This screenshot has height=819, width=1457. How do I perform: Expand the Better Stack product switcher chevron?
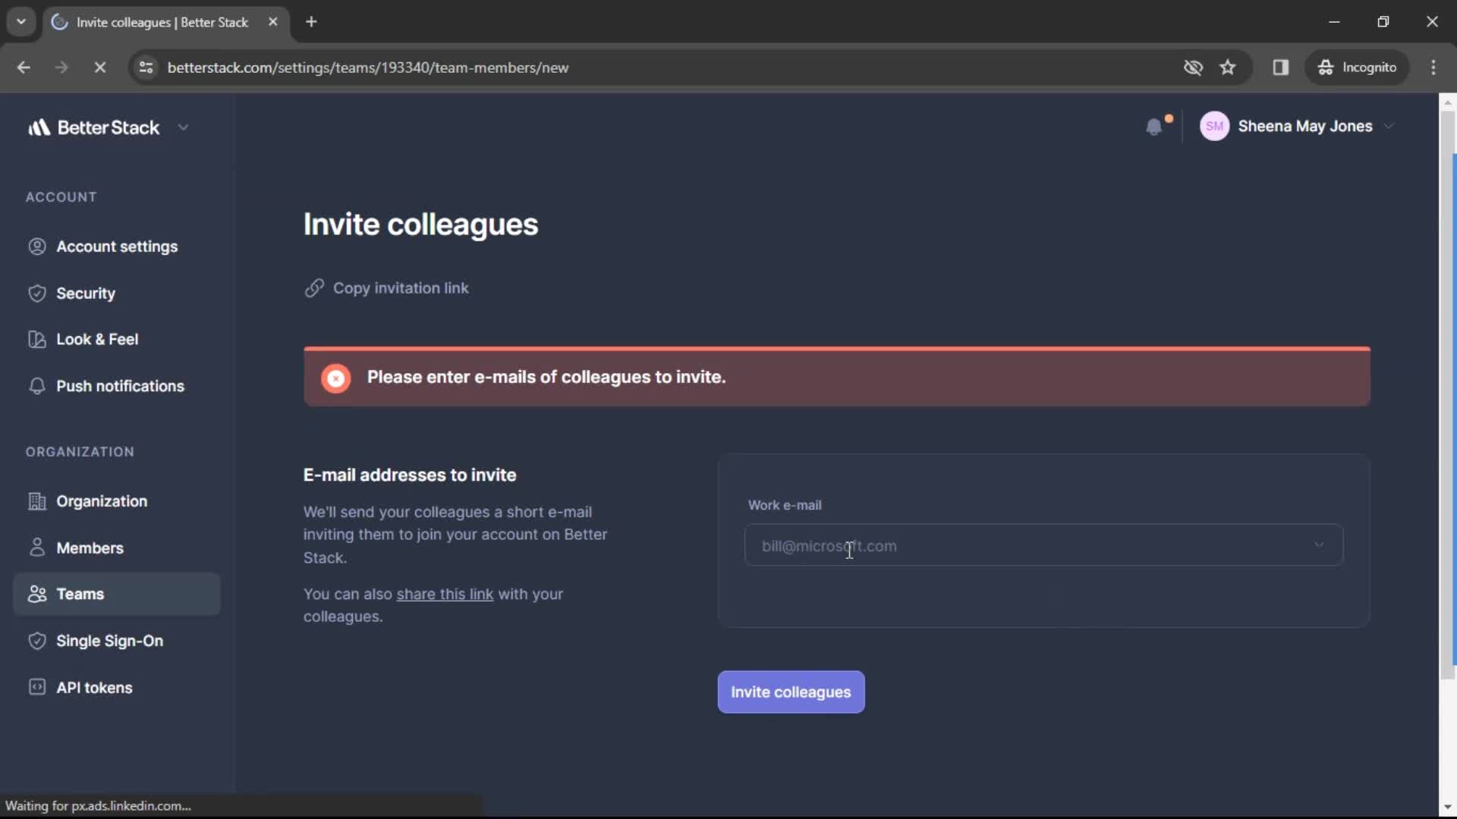pos(183,127)
